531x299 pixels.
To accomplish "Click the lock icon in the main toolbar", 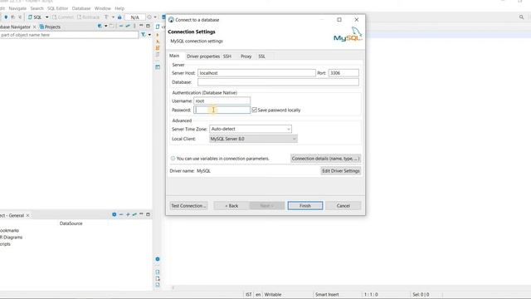I will tap(119, 17).
